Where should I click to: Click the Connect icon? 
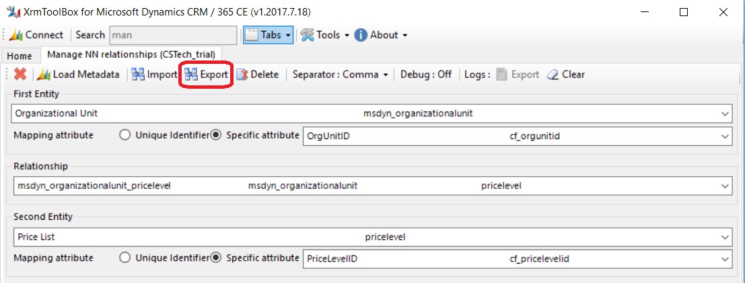click(16, 35)
